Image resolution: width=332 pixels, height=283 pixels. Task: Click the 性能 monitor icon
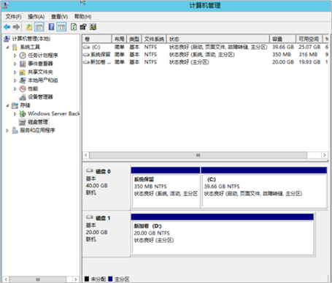pyautogui.click(x=23, y=88)
